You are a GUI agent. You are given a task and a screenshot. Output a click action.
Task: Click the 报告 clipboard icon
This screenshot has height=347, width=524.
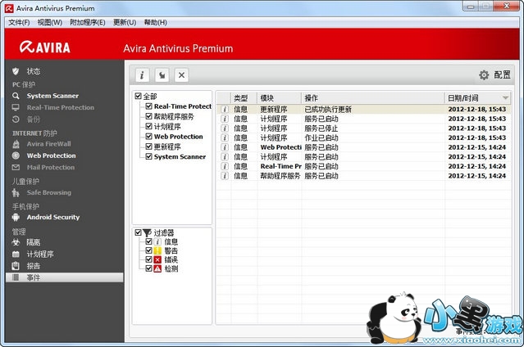pyautogui.click(x=16, y=266)
